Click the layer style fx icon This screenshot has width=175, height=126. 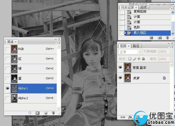tap(130, 117)
